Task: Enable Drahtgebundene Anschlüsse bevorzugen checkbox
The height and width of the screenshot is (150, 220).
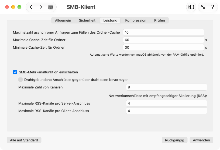Action: click(x=20, y=80)
